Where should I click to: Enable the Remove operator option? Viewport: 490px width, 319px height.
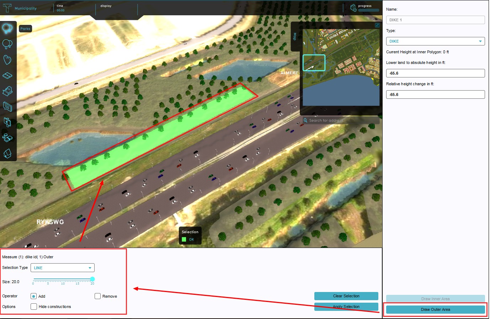click(x=97, y=296)
